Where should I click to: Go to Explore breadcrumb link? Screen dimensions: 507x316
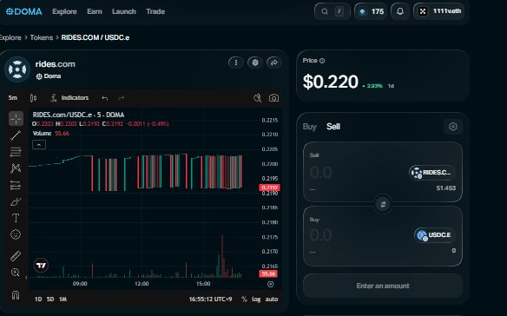(x=10, y=37)
